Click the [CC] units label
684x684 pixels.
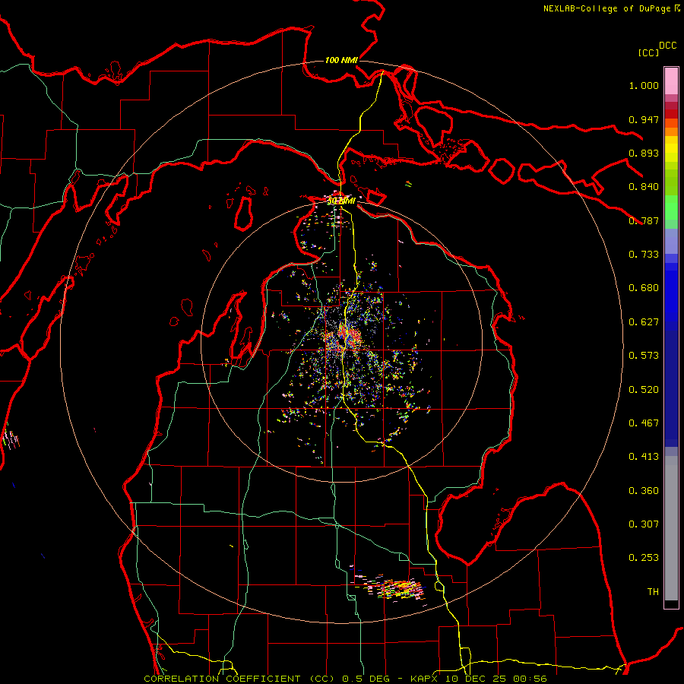[648, 52]
